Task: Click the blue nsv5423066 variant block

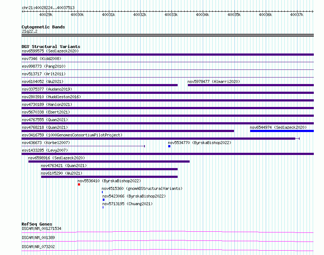Action: pos(103,200)
